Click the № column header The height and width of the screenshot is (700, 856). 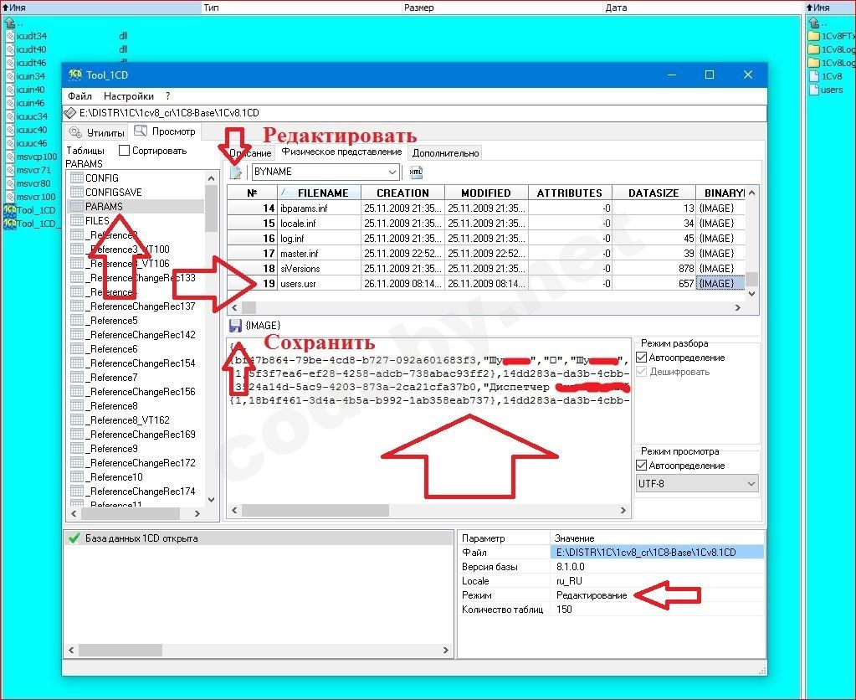pyautogui.click(x=252, y=193)
